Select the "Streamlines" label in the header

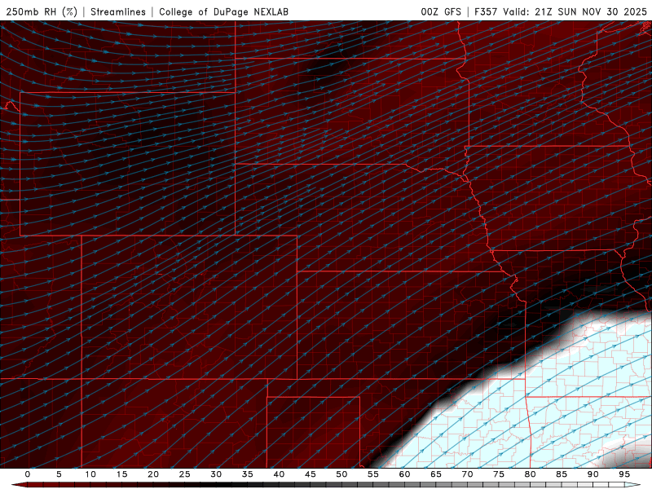pyautogui.click(x=118, y=11)
